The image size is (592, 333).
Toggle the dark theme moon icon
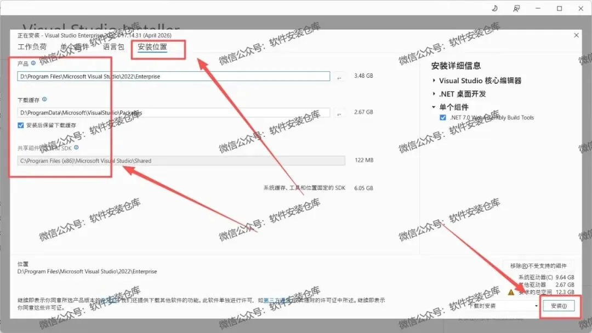(x=494, y=8)
